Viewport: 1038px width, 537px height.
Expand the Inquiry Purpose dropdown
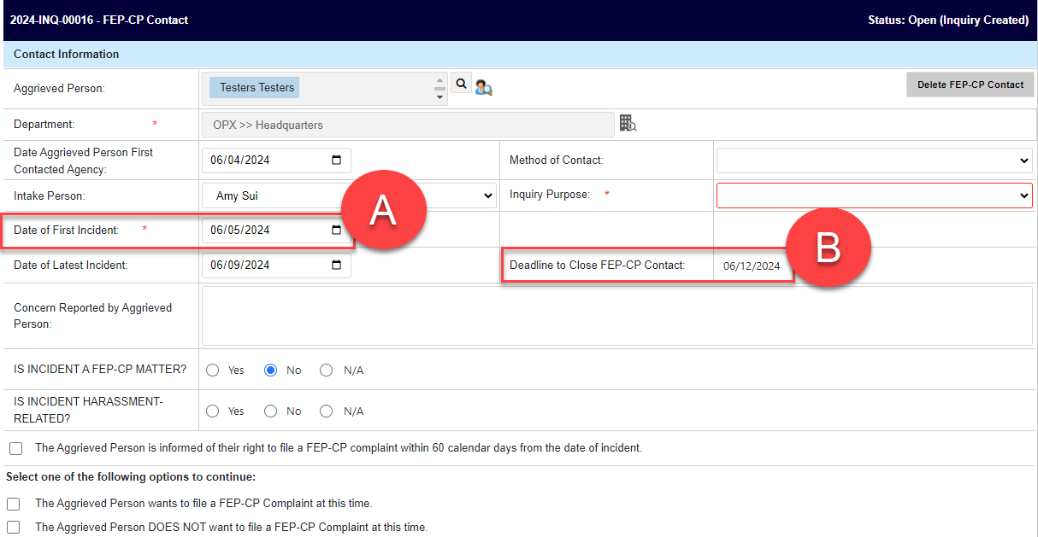[x=874, y=196]
